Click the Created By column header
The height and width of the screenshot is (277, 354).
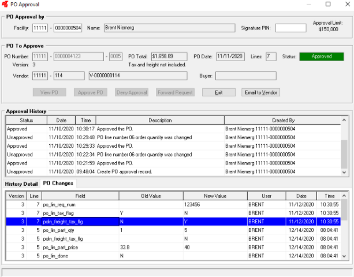pyautogui.click(x=280, y=120)
